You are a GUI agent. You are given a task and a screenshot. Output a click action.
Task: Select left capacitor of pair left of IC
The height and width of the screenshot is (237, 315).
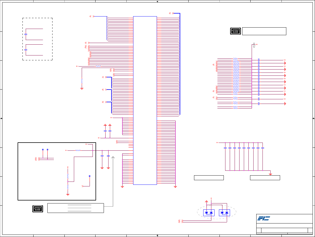[105, 131]
